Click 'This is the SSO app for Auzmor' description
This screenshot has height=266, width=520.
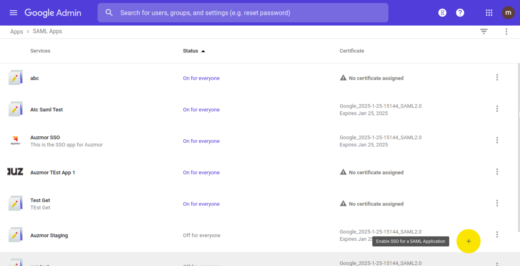pyautogui.click(x=66, y=145)
